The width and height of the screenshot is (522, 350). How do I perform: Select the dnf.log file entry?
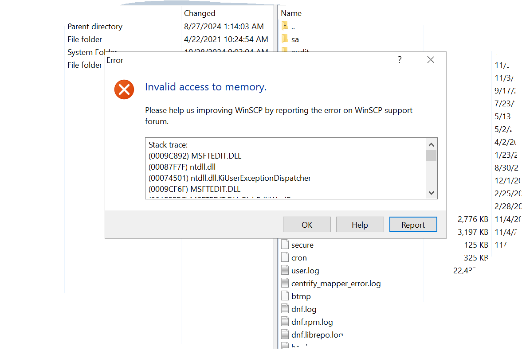click(304, 309)
